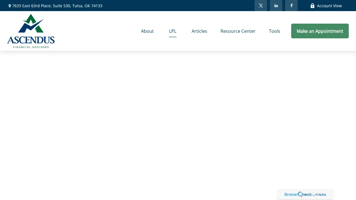Open the Tools menu
Screen dimensions: 356x200
pos(275,31)
